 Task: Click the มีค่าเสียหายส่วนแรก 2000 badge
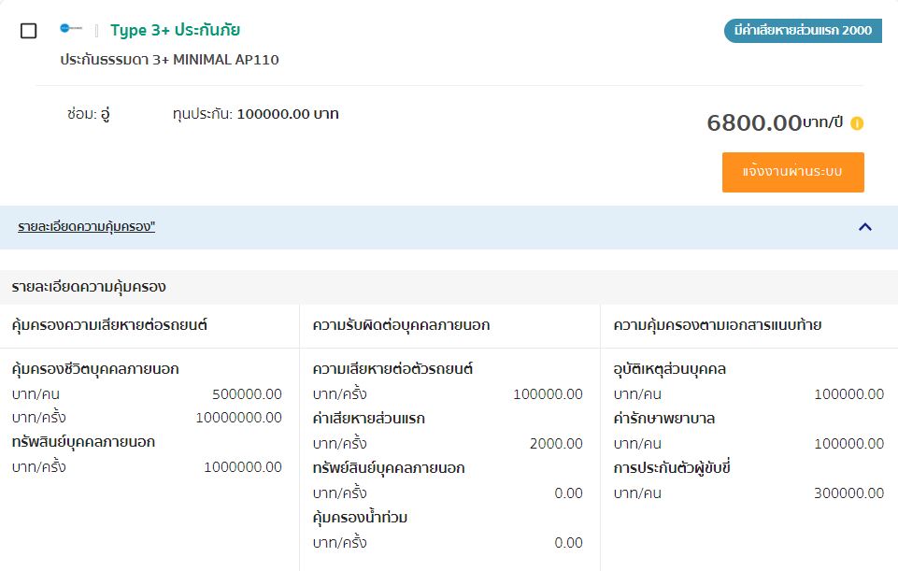click(x=803, y=31)
